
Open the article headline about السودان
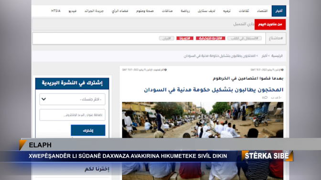(214, 90)
